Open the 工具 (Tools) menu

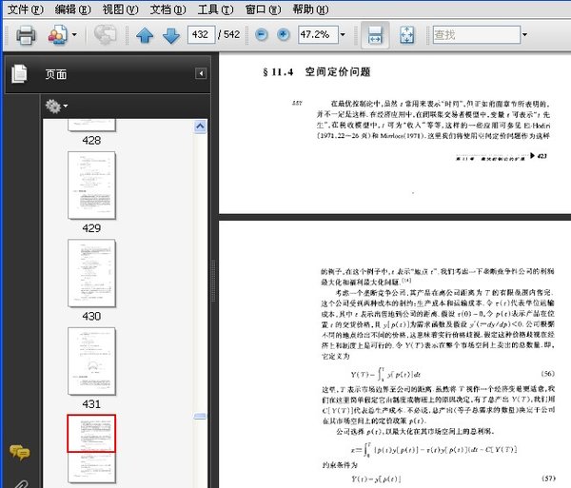[216, 10]
